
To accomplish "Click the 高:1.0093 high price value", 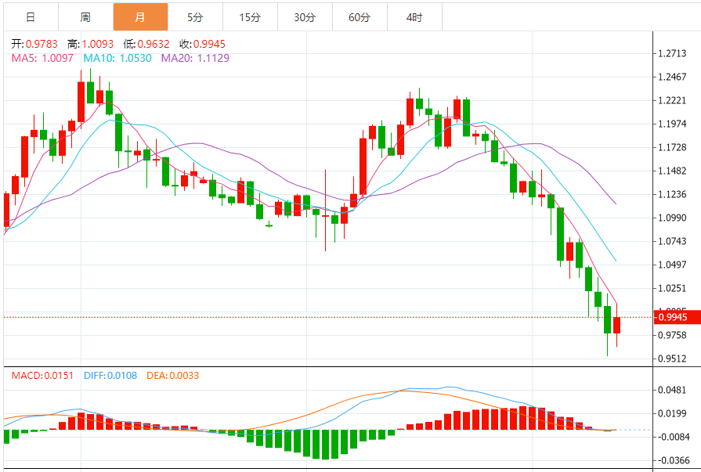I will click(90, 44).
